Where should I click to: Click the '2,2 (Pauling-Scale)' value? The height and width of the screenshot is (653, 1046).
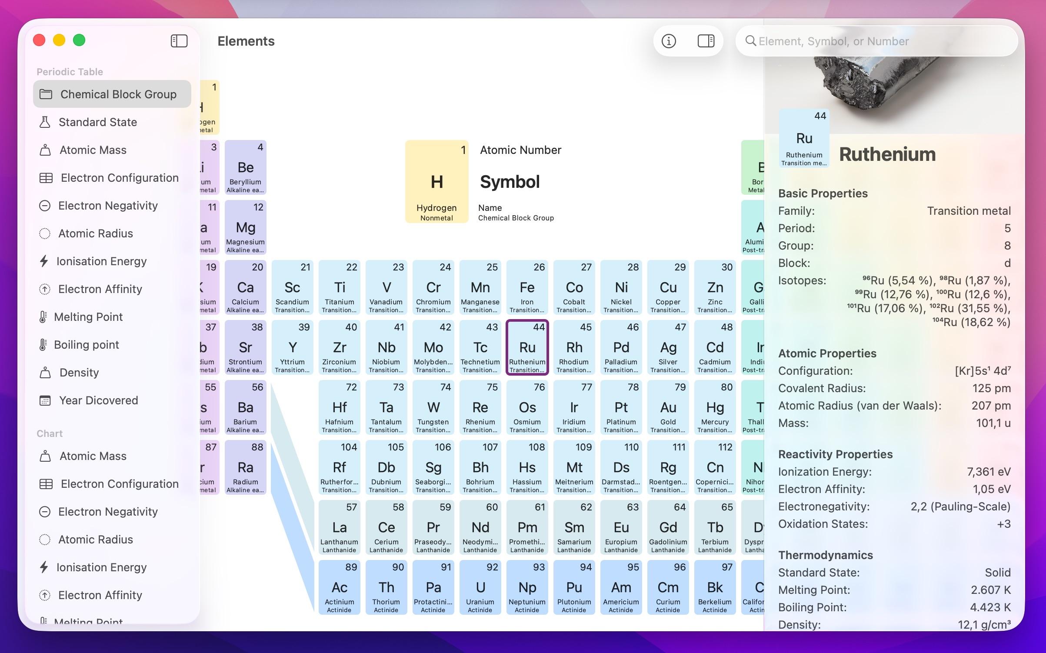pos(960,506)
